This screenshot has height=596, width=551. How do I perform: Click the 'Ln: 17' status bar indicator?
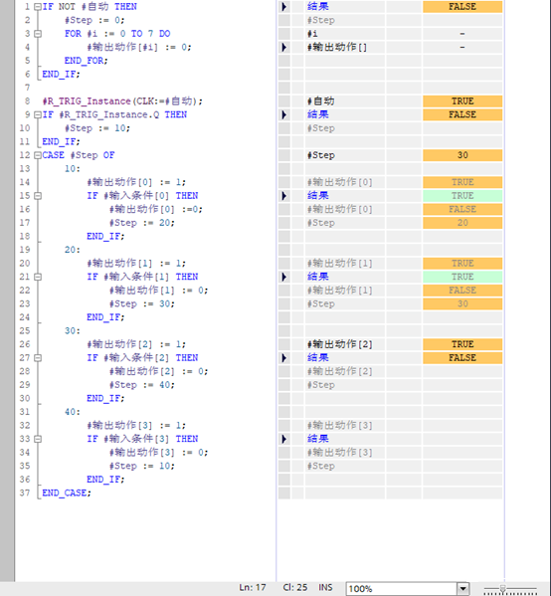(253, 588)
